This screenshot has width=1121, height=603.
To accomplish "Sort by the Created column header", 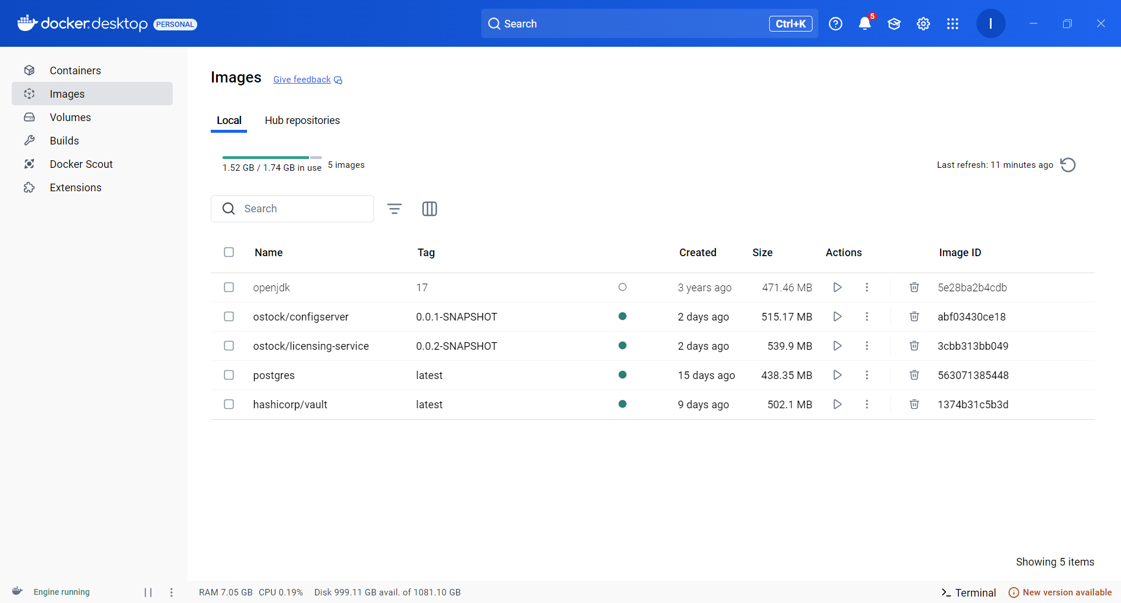I will pos(698,253).
